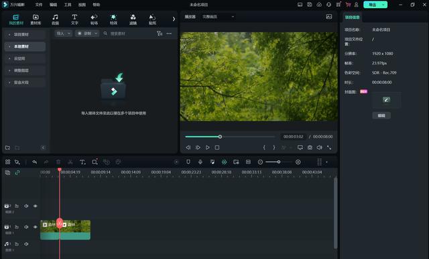Open cloud upload icon in title bar
429x259 pixels.
(319, 5)
